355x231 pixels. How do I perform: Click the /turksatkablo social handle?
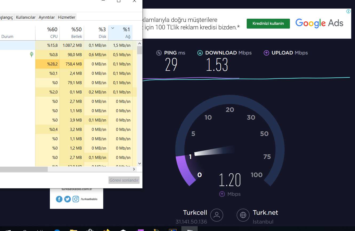89,199
